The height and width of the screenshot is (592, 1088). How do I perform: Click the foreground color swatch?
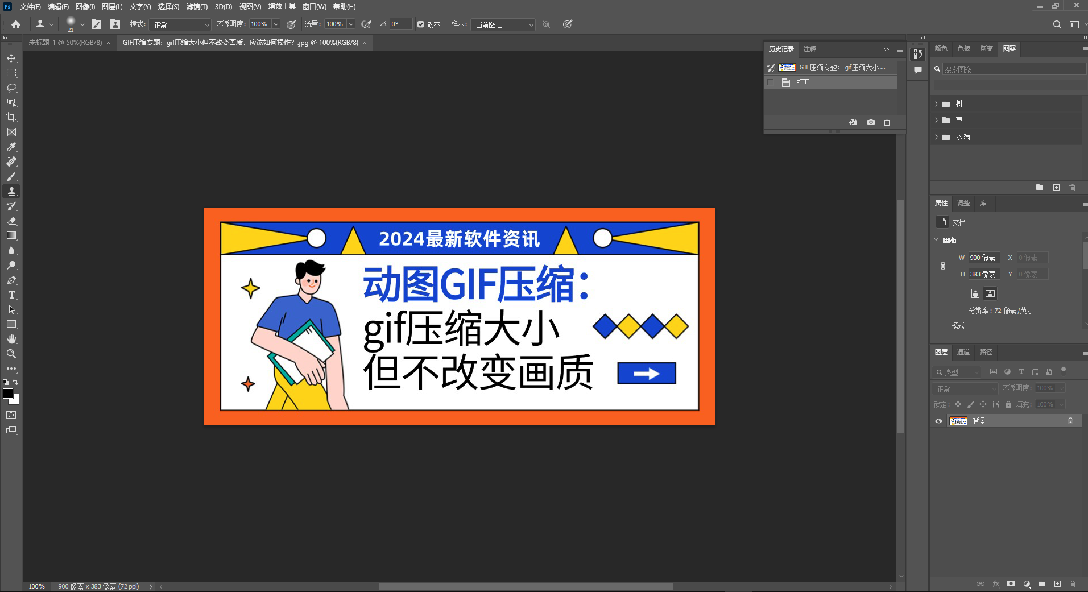point(7,394)
